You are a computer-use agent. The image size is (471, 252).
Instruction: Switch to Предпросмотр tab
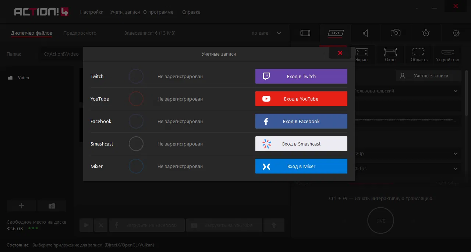[80, 33]
